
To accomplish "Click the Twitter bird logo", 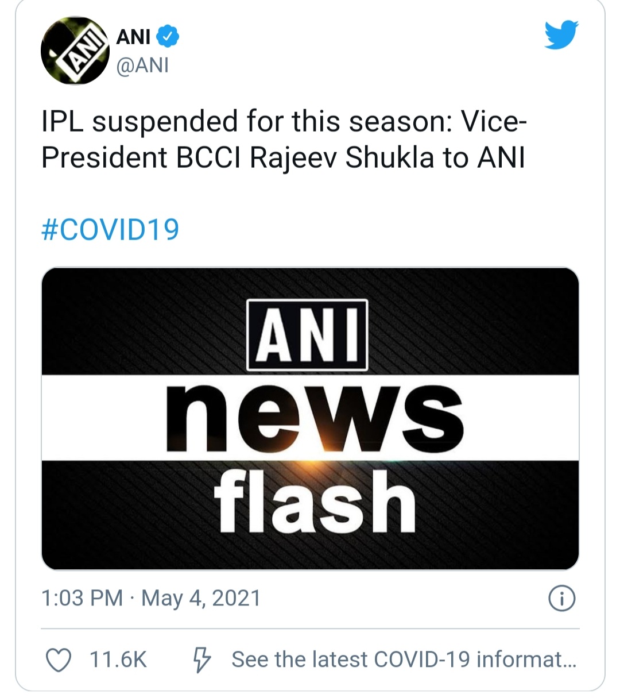I will pos(561,36).
